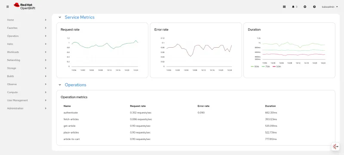This screenshot has height=155, width=344.
Task: Click the 522.731ms duration value
Action: coord(271,132)
